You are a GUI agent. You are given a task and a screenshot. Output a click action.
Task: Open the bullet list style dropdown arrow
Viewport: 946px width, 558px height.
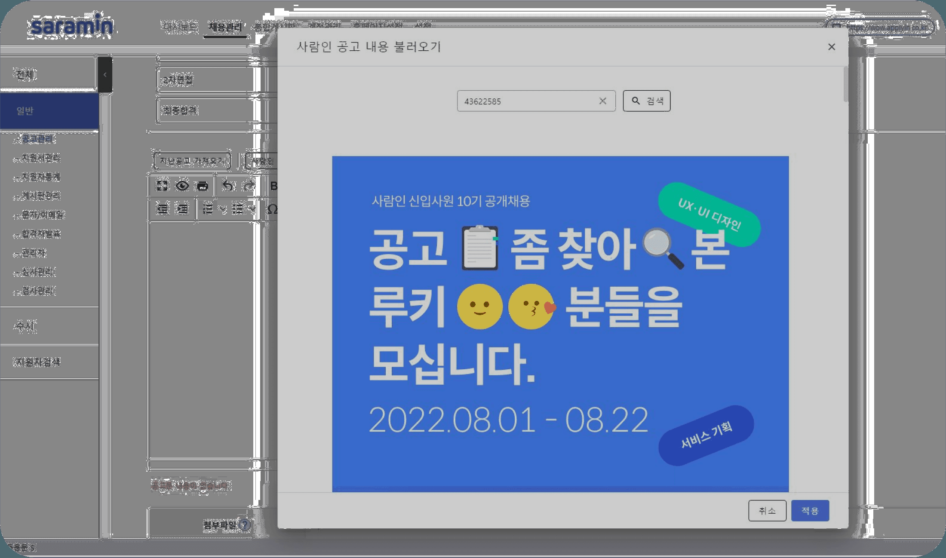252,209
